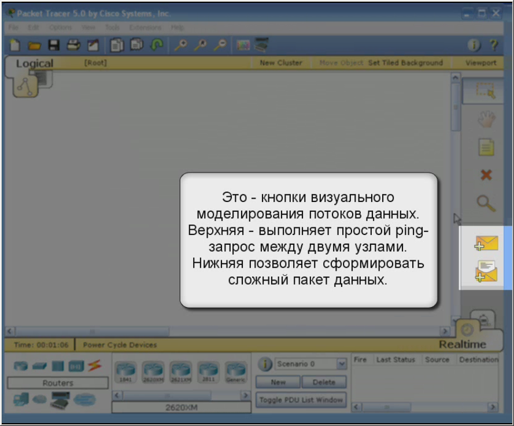Switch to the Logical workspace tab
514x426 pixels.
coord(35,63)
